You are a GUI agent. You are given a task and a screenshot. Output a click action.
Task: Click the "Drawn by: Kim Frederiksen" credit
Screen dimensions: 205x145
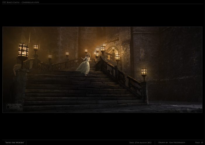(172, 142)
